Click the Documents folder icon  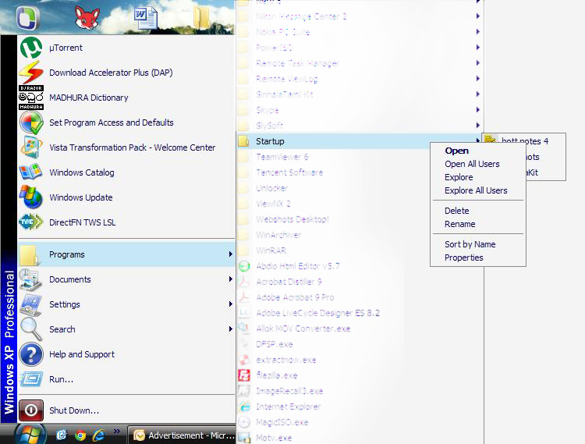coord(31,279)
